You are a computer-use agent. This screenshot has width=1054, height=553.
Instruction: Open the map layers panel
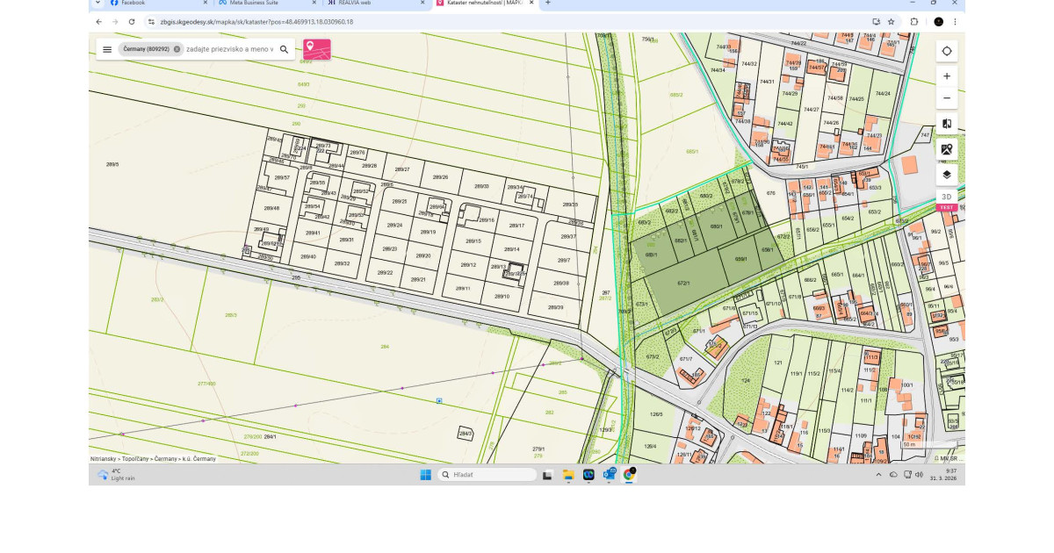point(946,174)
